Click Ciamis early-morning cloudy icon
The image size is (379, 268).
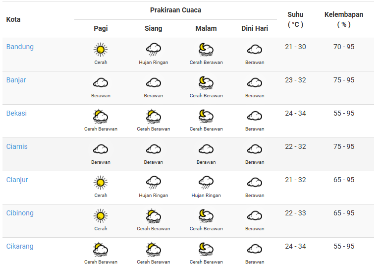click(255, 149)
